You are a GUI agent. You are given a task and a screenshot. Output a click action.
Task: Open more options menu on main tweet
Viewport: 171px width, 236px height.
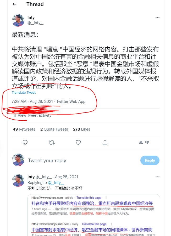click(x=157, y=18)
